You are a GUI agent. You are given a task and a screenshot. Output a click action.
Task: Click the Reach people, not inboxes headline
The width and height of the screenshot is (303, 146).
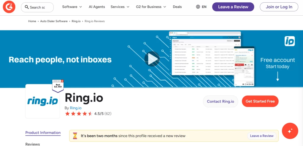60,60
